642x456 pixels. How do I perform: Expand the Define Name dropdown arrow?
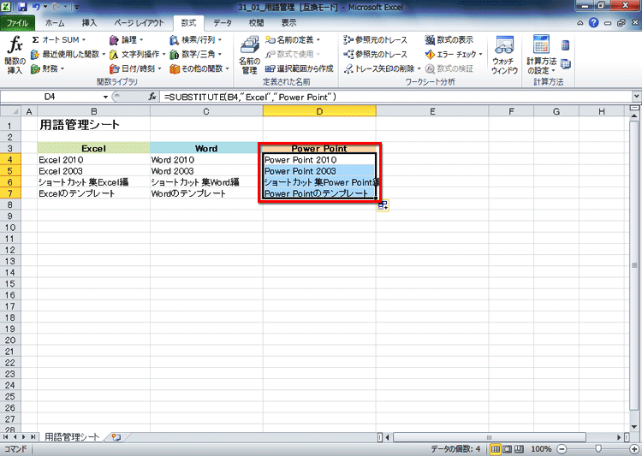(318, 40)
